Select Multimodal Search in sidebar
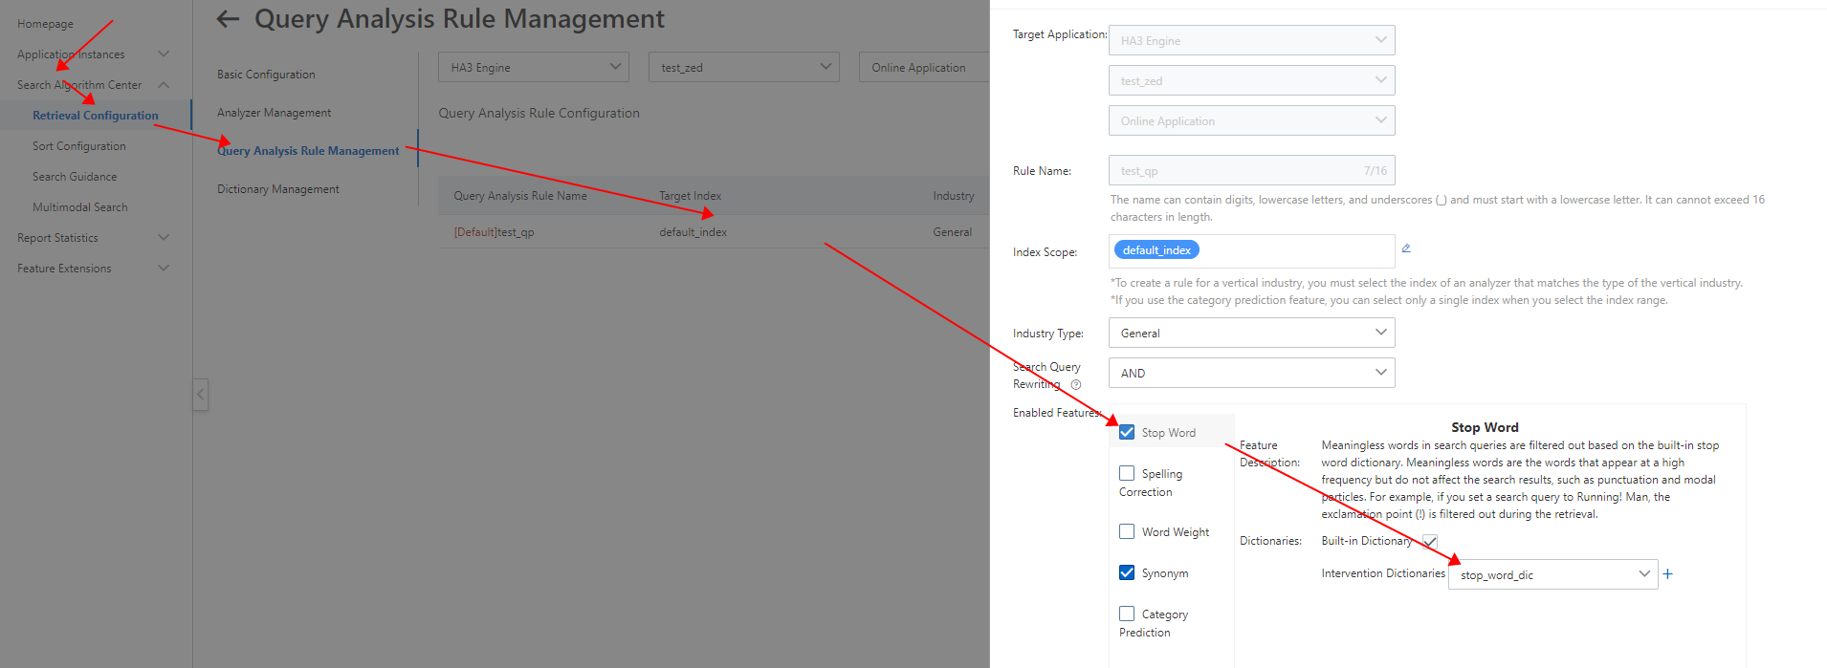 click(80, 207)
